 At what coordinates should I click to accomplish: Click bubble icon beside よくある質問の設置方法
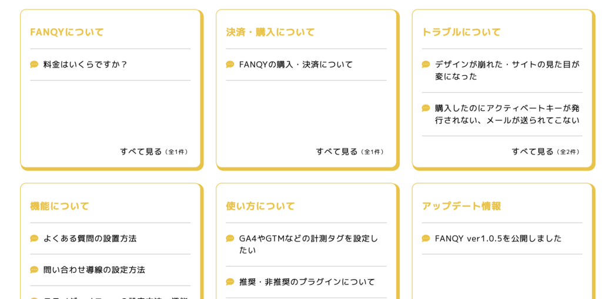34,238
